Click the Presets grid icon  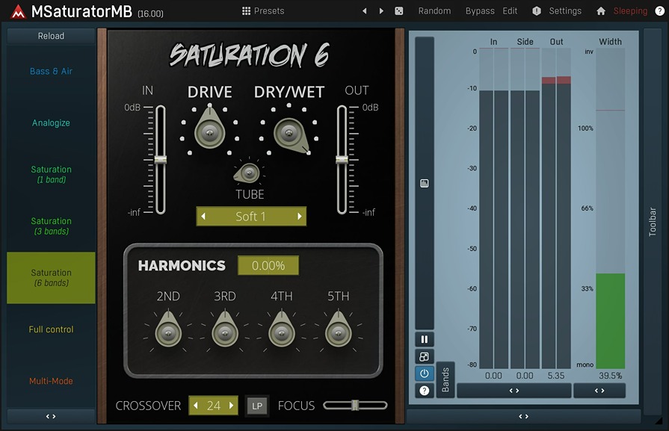[x=247, y=10]
